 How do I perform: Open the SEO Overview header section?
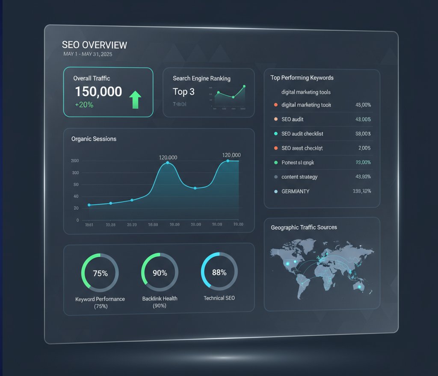pos(95,45)
